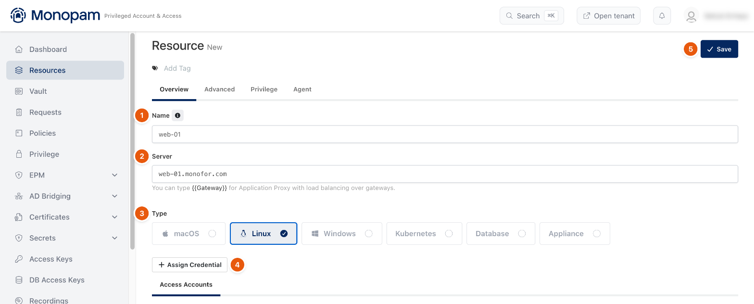Click the Name input field
The height and width of the screenshot is (304, 754).
[445, 135]
